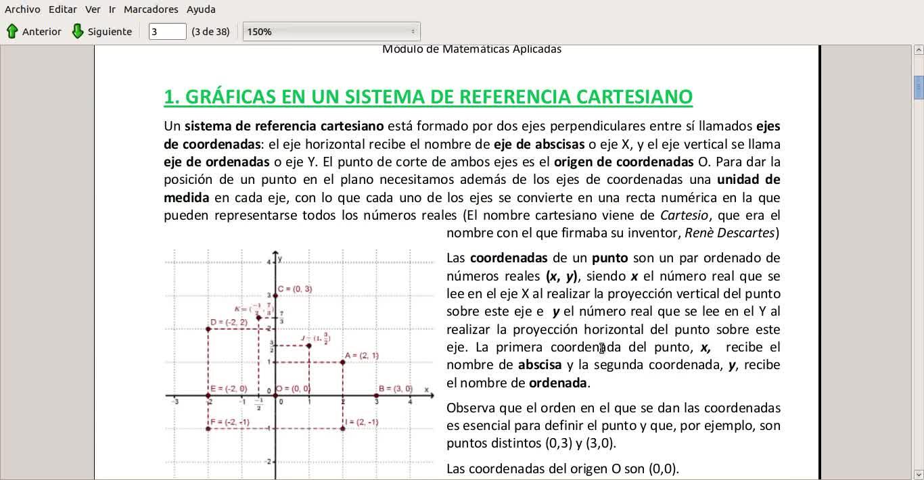Image resolution: width=924 pixels, height=480 pixels.
Task: Click the green down arrow Siguiente icon
Action: pyautogui.click(x=78, y=31)
